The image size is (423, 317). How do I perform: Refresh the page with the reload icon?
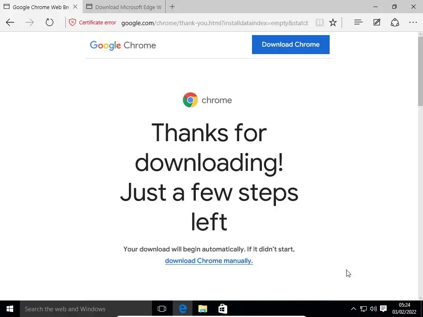(x=50, y=22)
